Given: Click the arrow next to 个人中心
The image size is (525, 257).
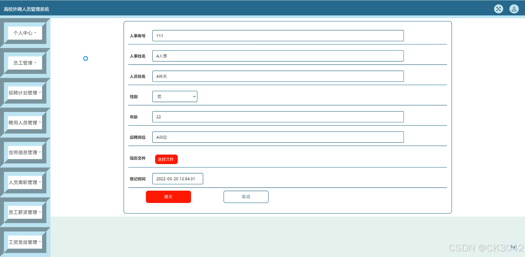Looking at the screenshot, I should 35,33.
